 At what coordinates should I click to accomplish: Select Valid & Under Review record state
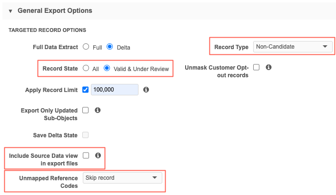click(x=107, y=68)
